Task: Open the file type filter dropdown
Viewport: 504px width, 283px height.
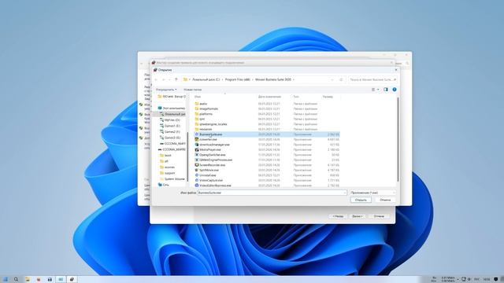Action: click(x=372, y=193)
